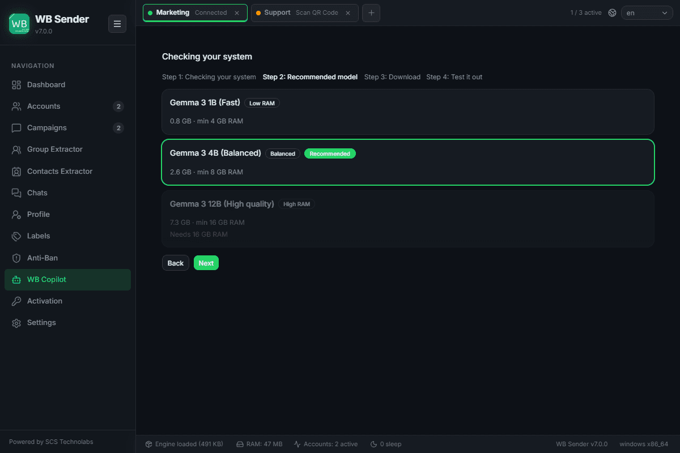The width and height of the screenshot is (680, 453).
Task: Click Step 1: Checking your system
Action: click(209, 77)
